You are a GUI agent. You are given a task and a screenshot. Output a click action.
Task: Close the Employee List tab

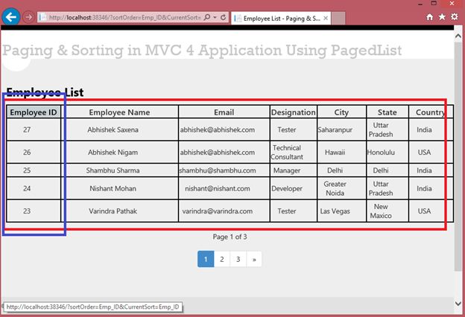(x=326, y=18)
